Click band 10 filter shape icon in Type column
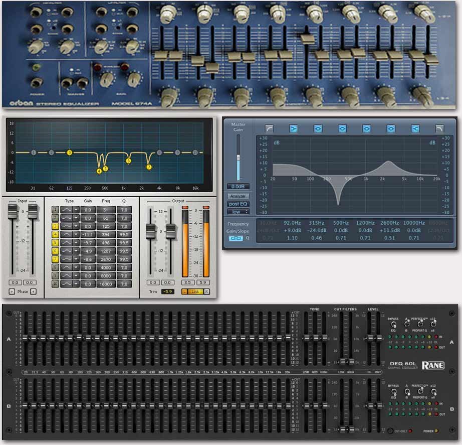 pos(67,284)
